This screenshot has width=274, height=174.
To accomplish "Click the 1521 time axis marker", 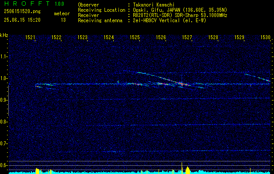I will pos(30,37).
